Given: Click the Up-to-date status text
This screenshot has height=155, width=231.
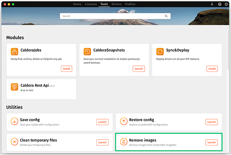Looking at the screenshot, I should (x=28, y=90).
